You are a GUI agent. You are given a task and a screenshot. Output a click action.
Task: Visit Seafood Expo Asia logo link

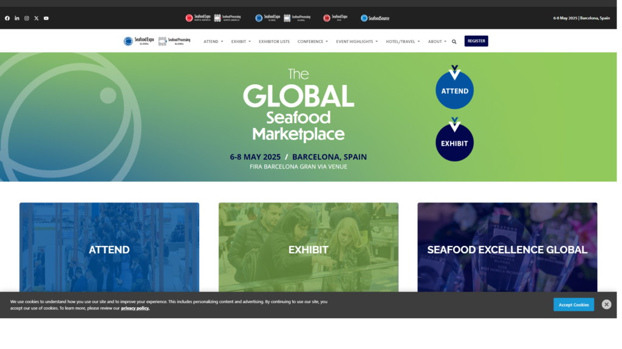click(335, 18)
